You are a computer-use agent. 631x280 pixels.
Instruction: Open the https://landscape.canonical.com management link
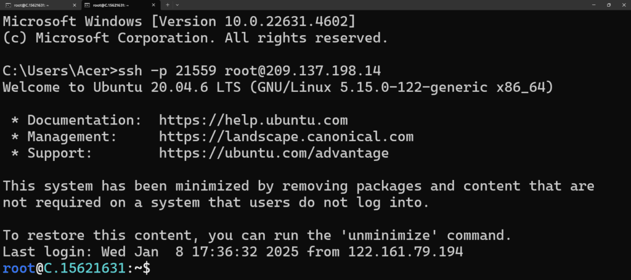point(286,137)
